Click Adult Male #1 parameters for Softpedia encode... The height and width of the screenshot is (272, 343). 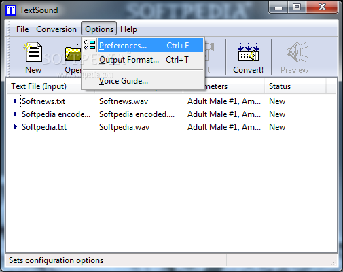pos(224,114)
